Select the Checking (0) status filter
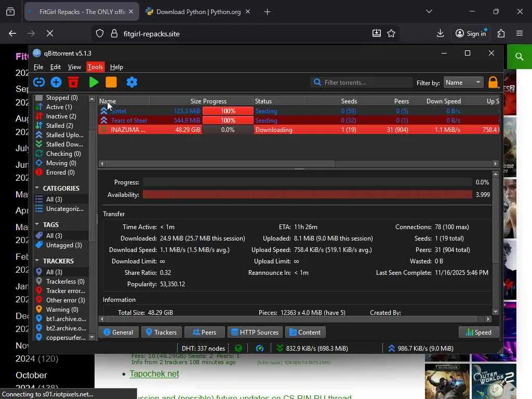This screenshot has width=532, height=399. [x=61, y=154]
